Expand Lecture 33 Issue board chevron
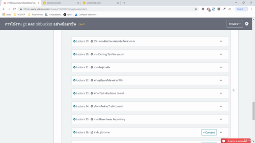Viewport: 255px width, 143px height. coord(221,93)
